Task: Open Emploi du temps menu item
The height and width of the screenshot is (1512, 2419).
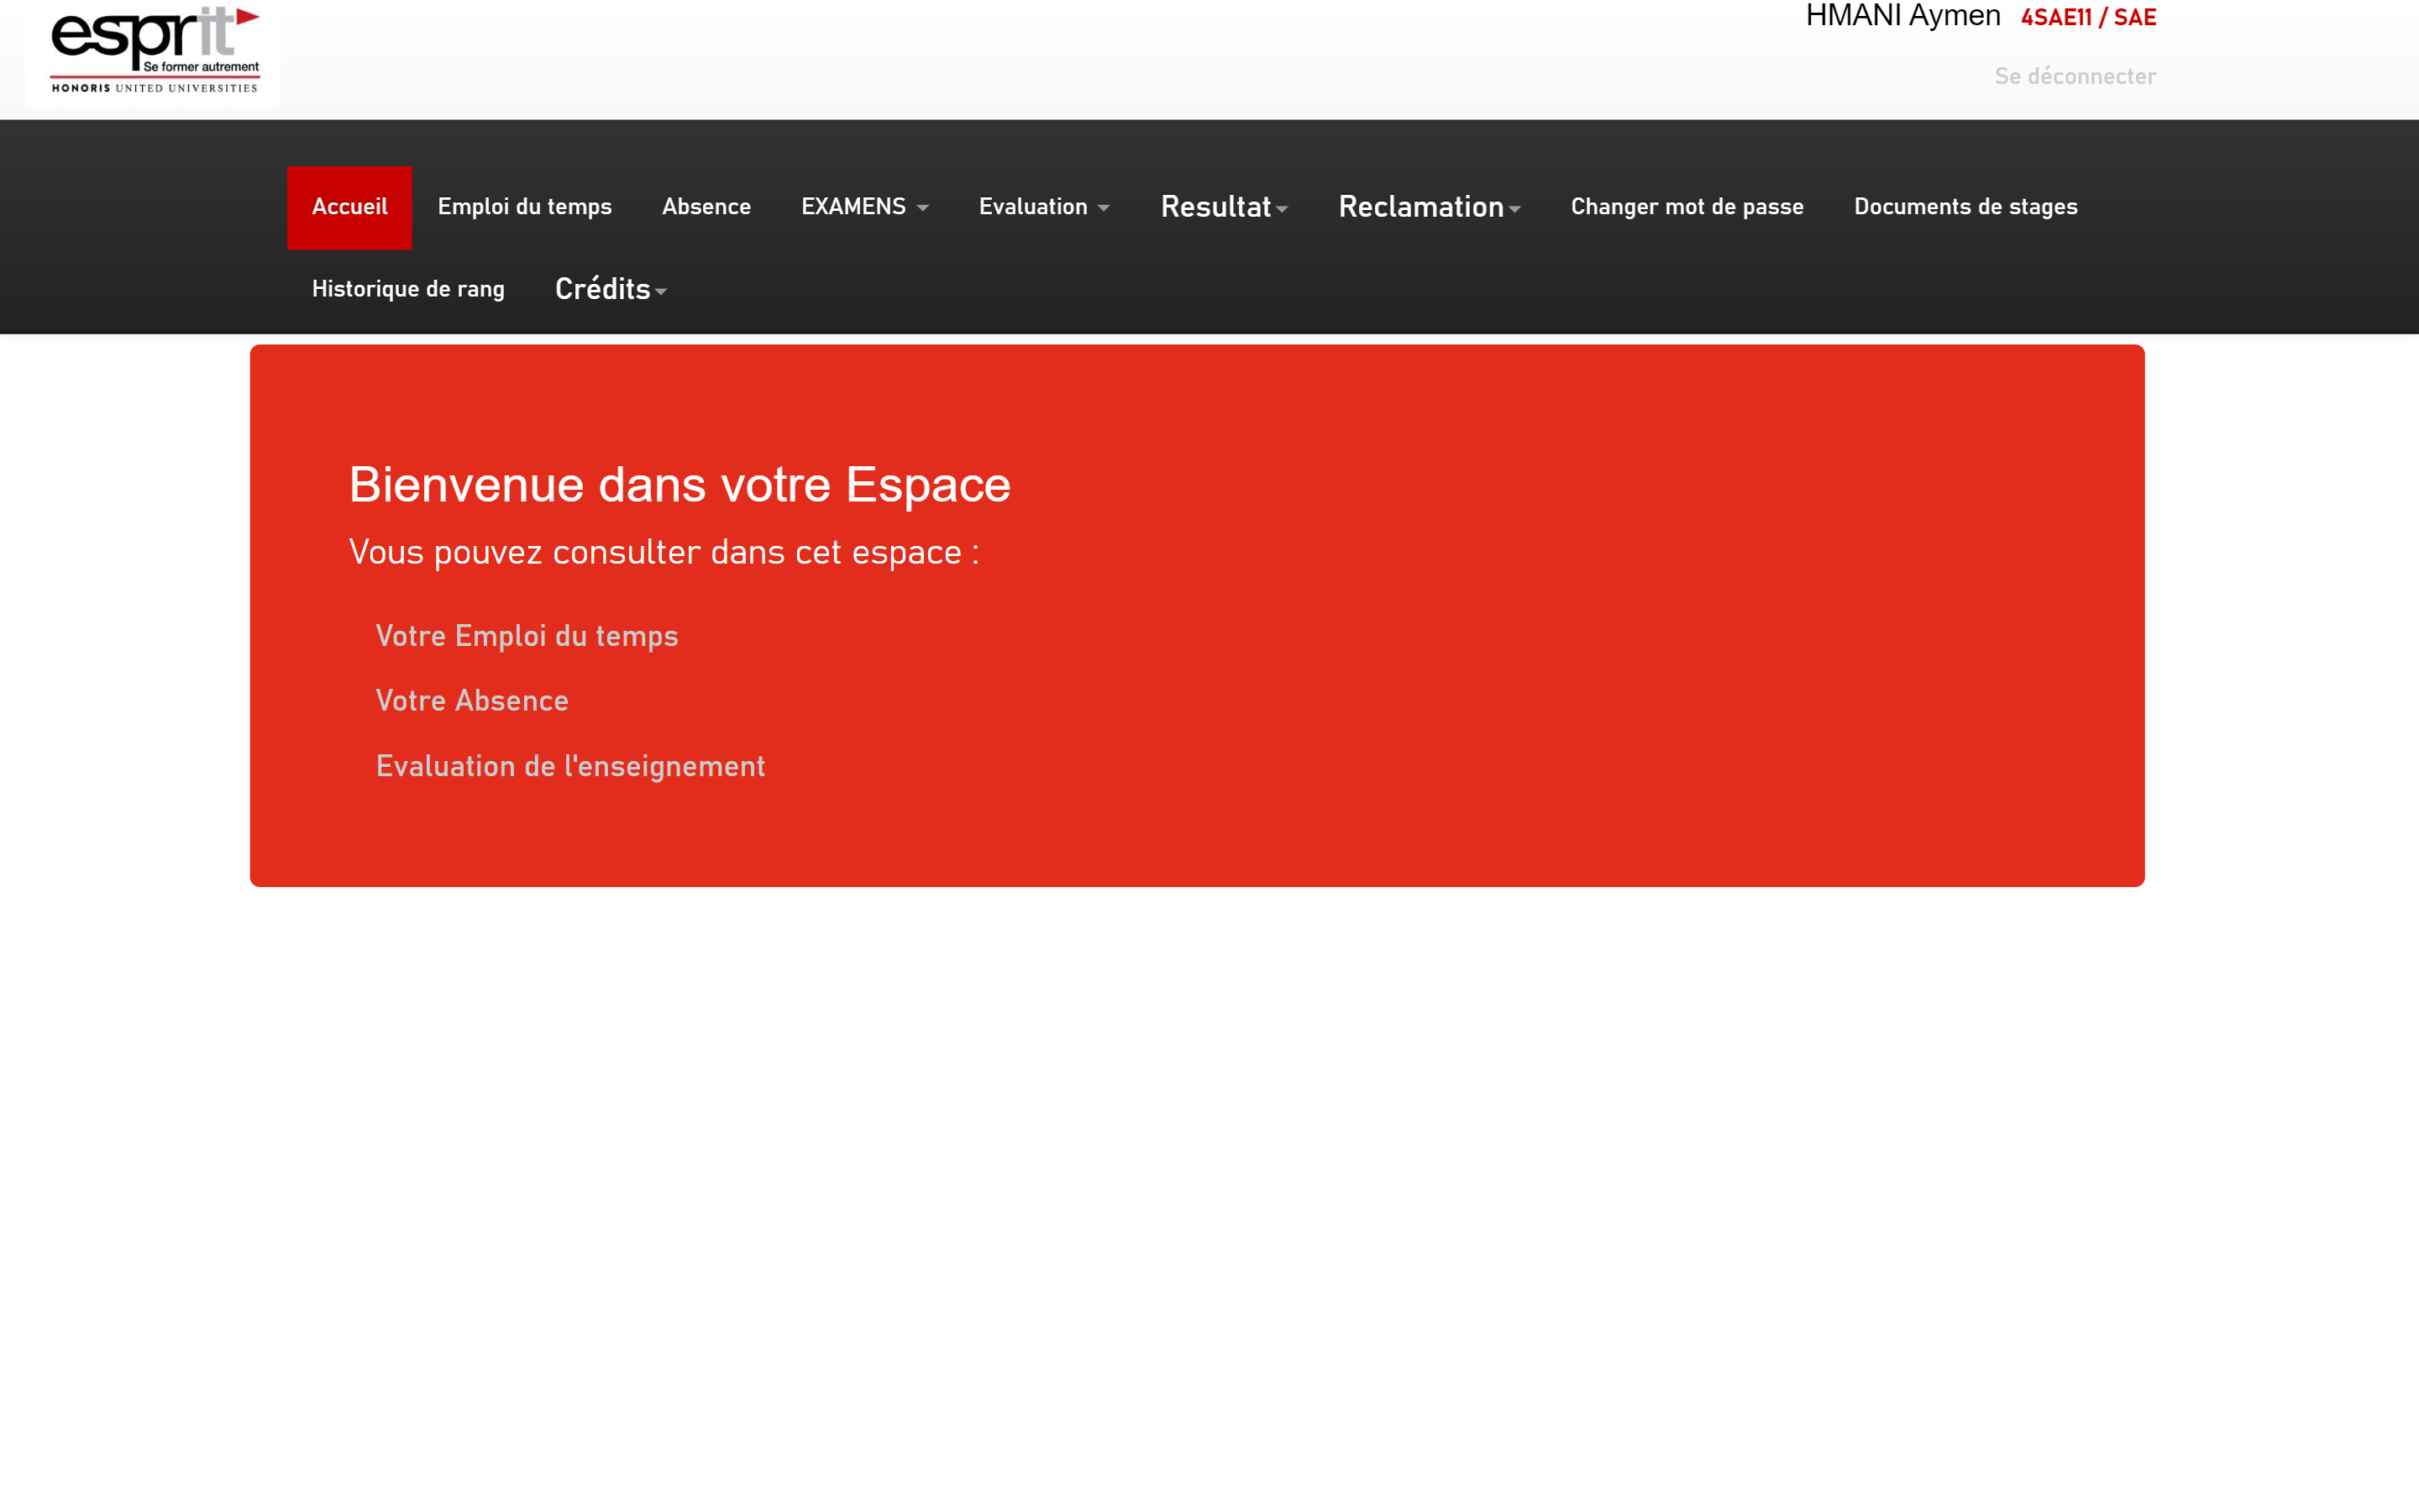Action: click(x=524, y=207)
